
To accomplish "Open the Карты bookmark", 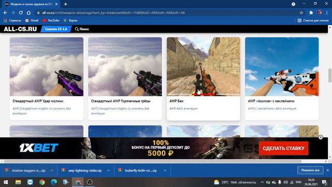I will pyautogui.click(x=71, y=20).
